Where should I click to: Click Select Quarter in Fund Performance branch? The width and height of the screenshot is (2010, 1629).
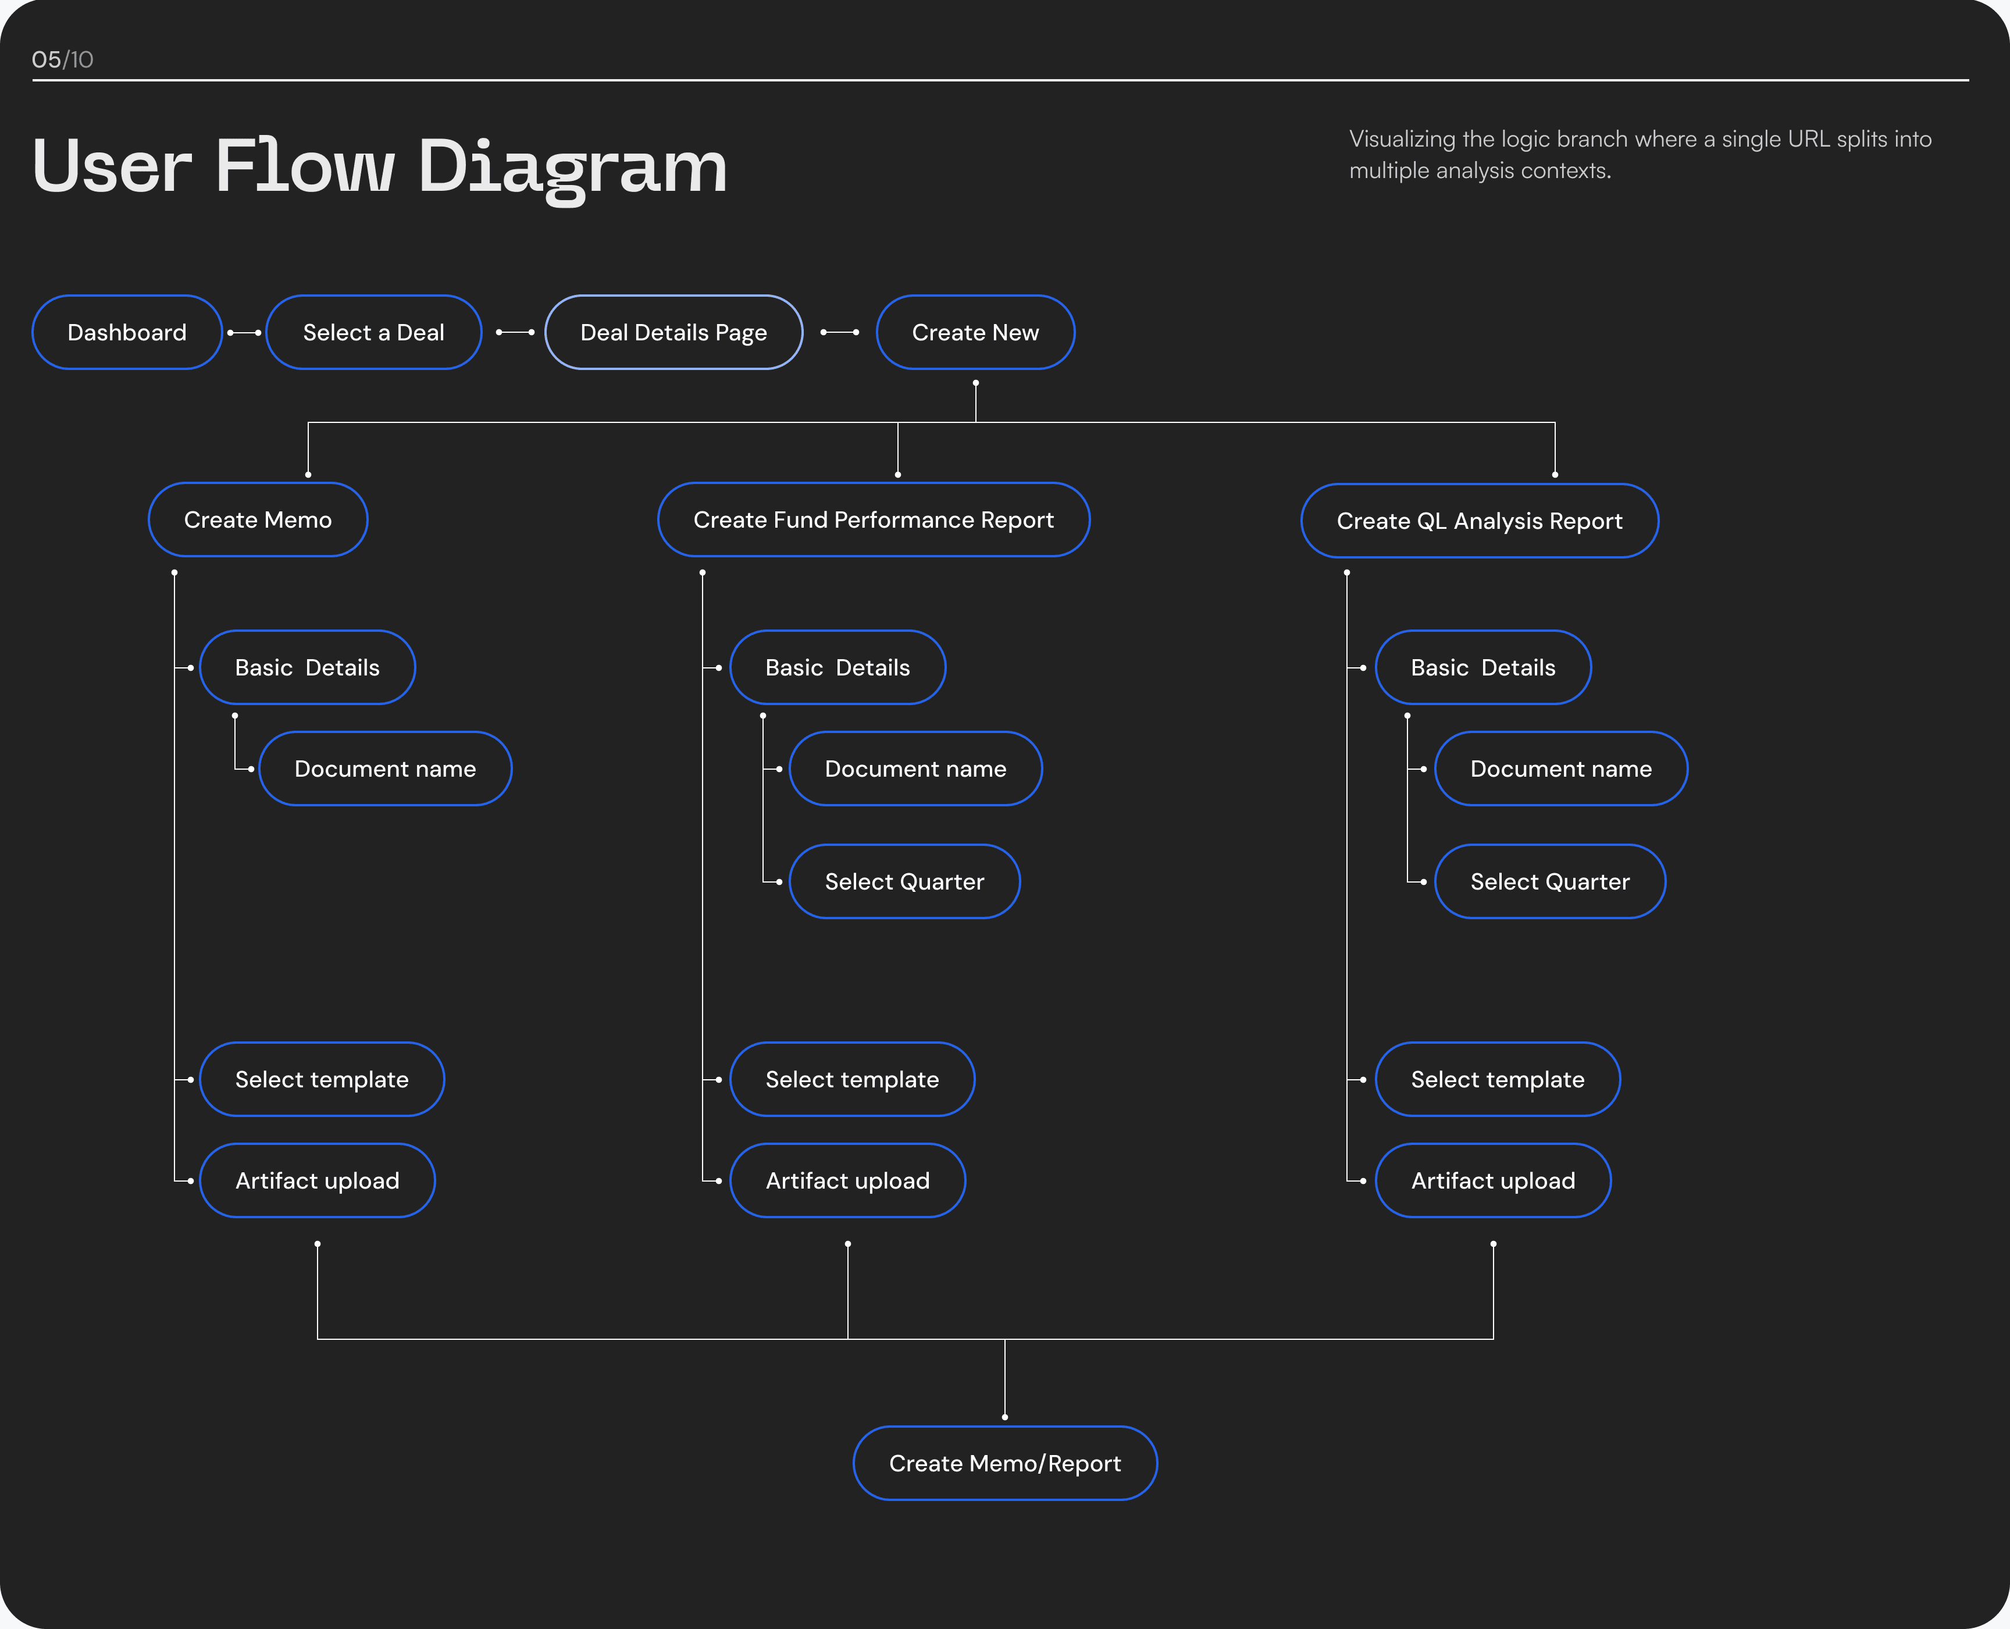click(904, 881)
